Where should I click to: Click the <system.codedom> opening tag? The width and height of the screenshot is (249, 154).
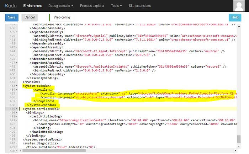37,86
